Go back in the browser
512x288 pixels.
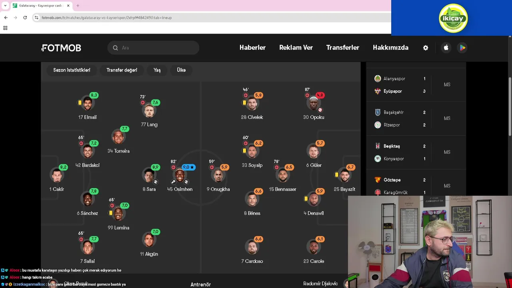tap(6, 18)
